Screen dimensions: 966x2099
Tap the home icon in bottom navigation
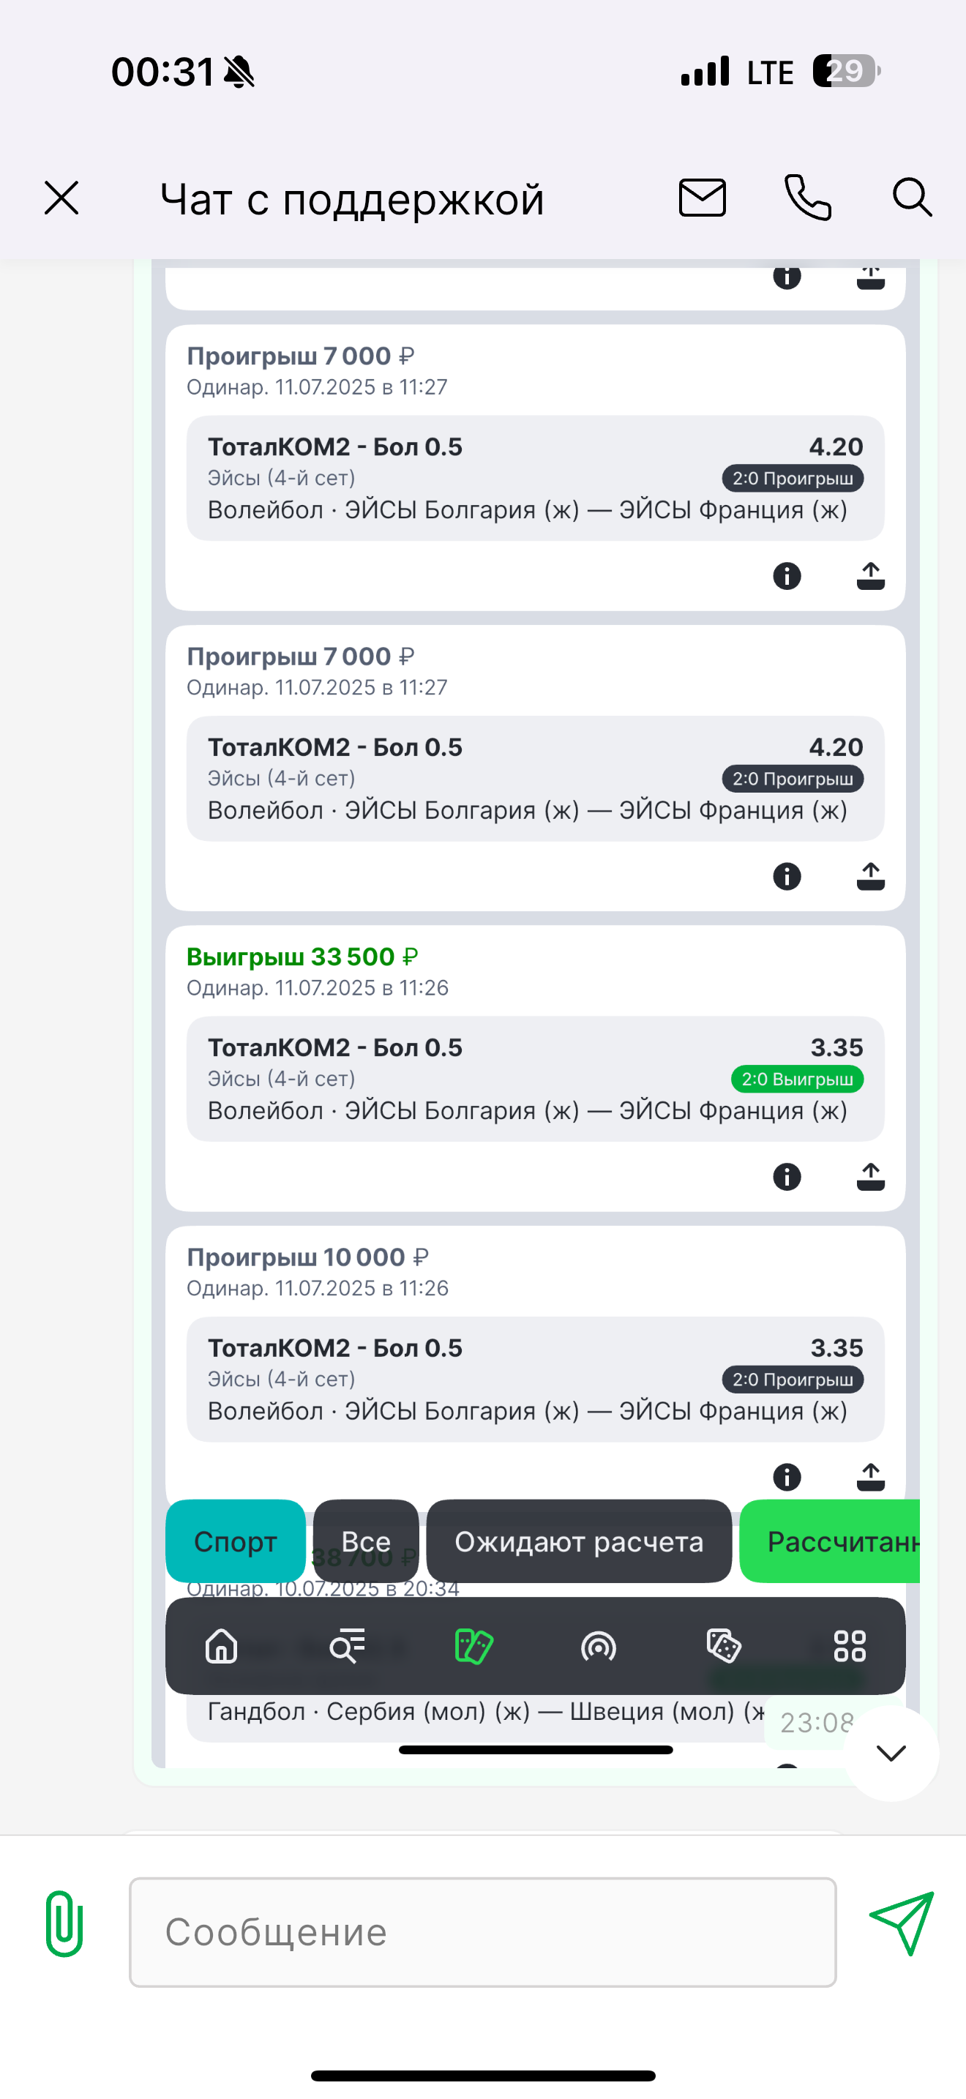pyautogui.click(x=222, y=1645)
